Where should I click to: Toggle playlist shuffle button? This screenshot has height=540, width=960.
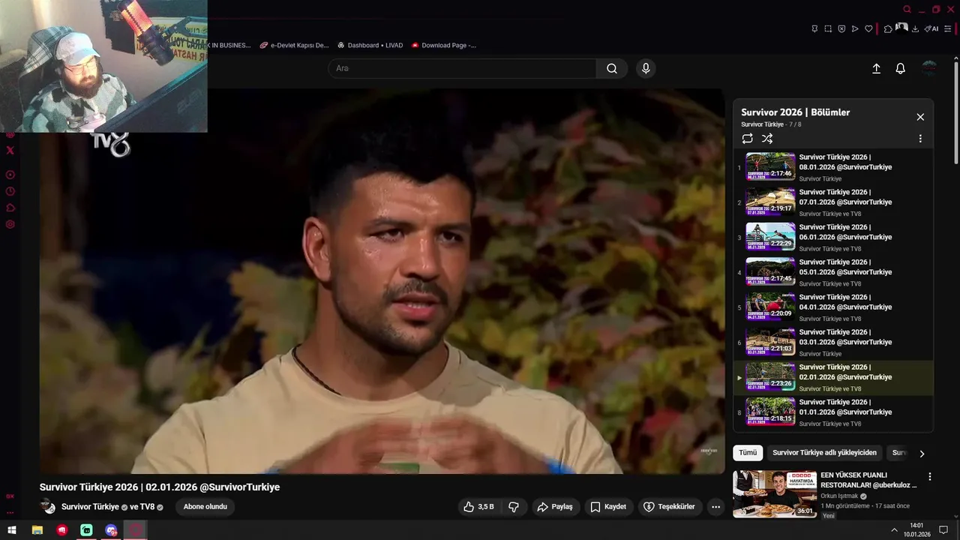click(767, 139)
